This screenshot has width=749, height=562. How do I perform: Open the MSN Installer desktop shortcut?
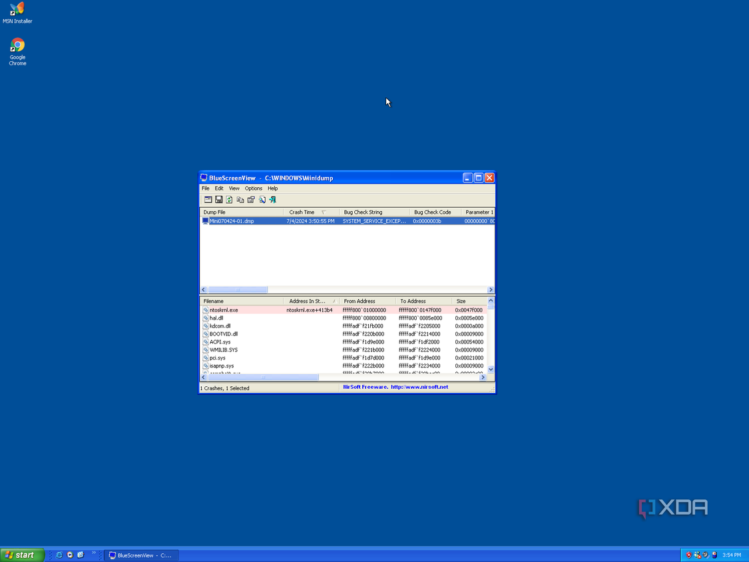pyautogui.click(x=17, y=13)
